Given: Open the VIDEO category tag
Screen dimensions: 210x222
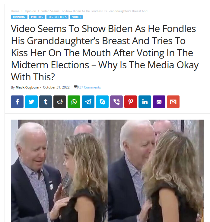Looking at the screenshot, I should coord(76,17).
